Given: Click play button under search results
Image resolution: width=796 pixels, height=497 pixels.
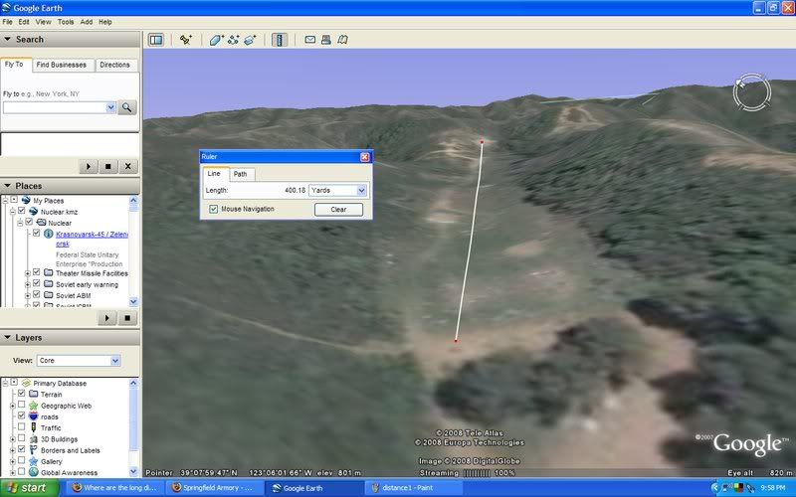Looking at the screenshot, I should (x=89, y=166).
